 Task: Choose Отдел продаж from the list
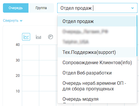click(x=97, y=21)
